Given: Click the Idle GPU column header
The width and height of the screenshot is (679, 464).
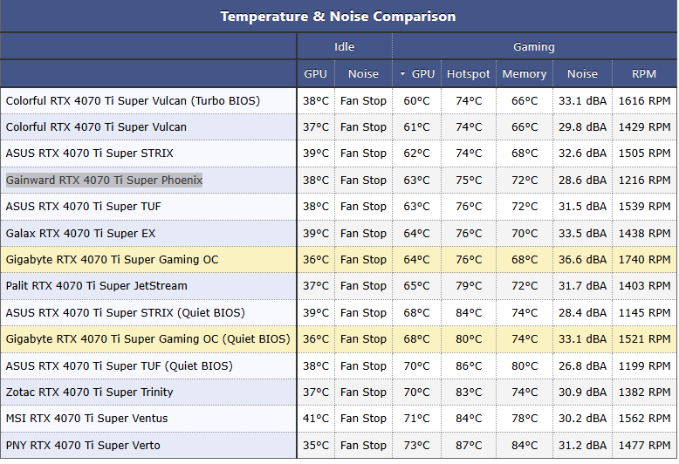Looking at the screenshot, I should pos(315,74).
